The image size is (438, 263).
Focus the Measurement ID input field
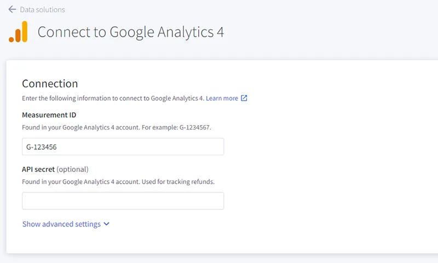pos(123,147)
